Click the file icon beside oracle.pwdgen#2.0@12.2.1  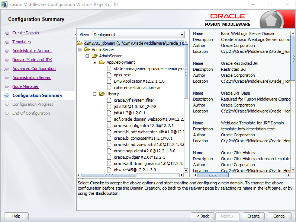109,157
